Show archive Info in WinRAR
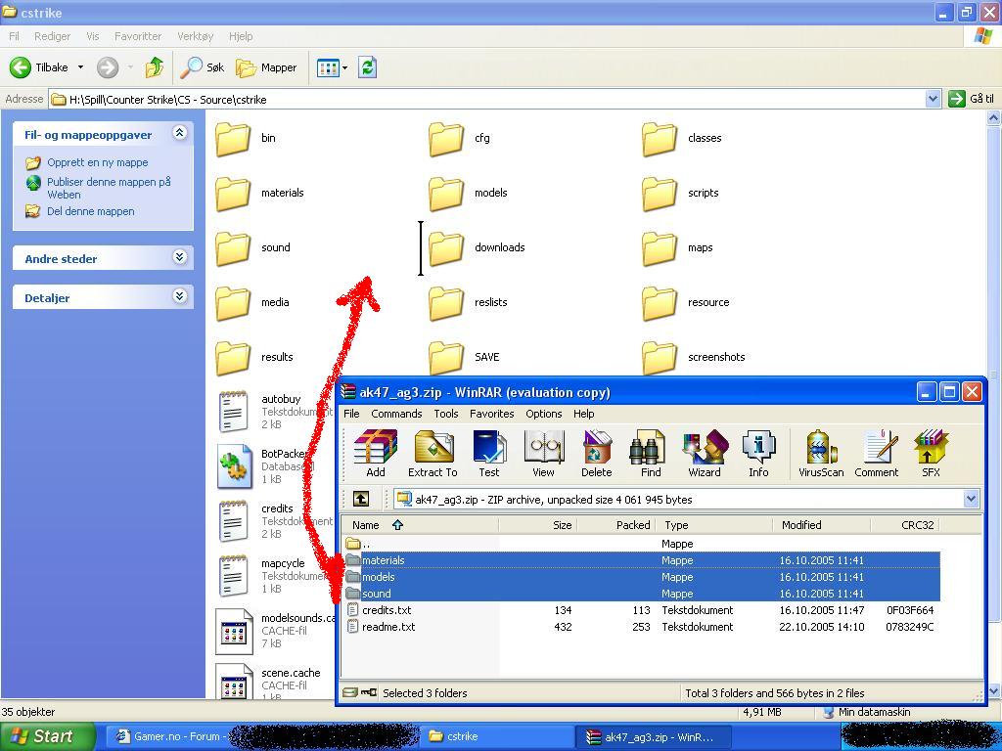The height and width of the screenshot is (751, 1002). pos(758,454)
